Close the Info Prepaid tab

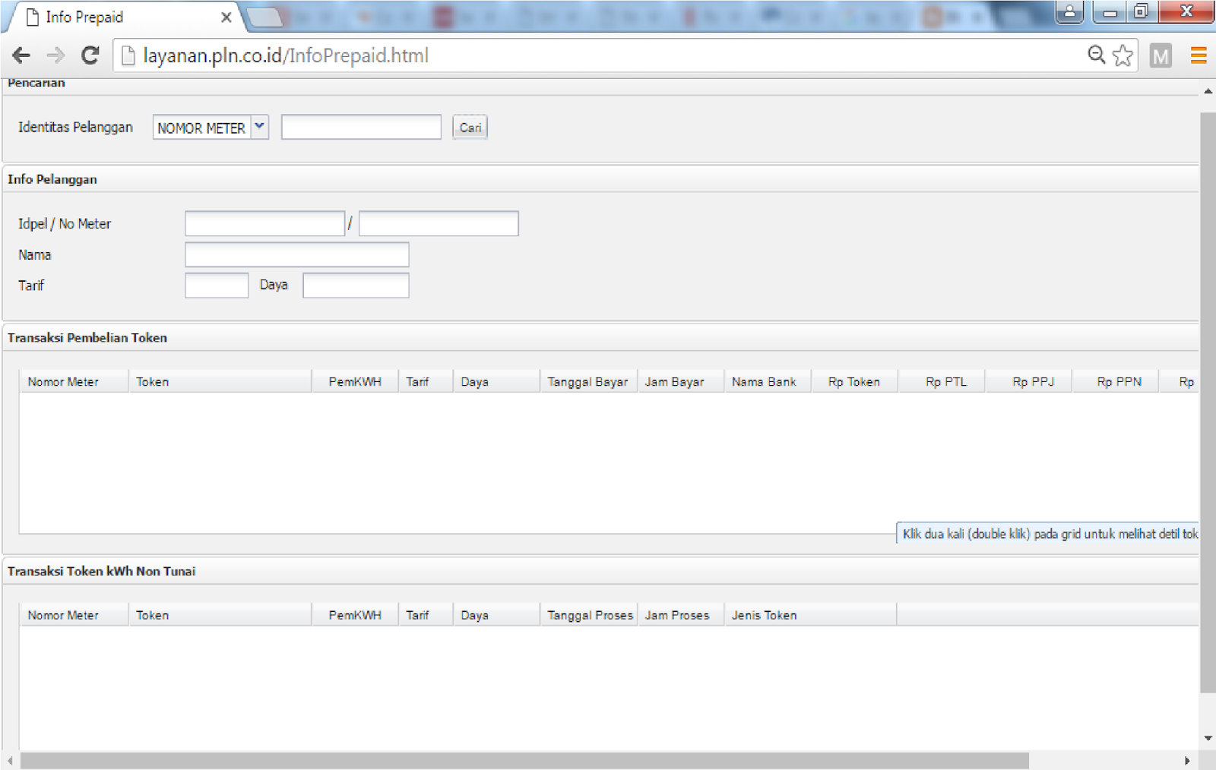pyautogui.click(x=226, y=17)
